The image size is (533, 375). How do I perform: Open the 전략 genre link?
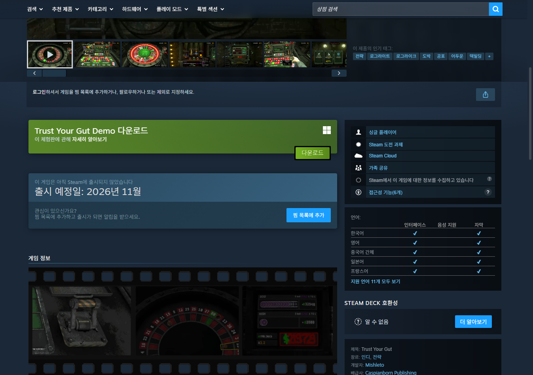coord(377,357)
